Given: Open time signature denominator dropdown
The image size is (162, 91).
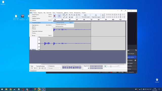Looking at the screenshot, I should [44, 68].
